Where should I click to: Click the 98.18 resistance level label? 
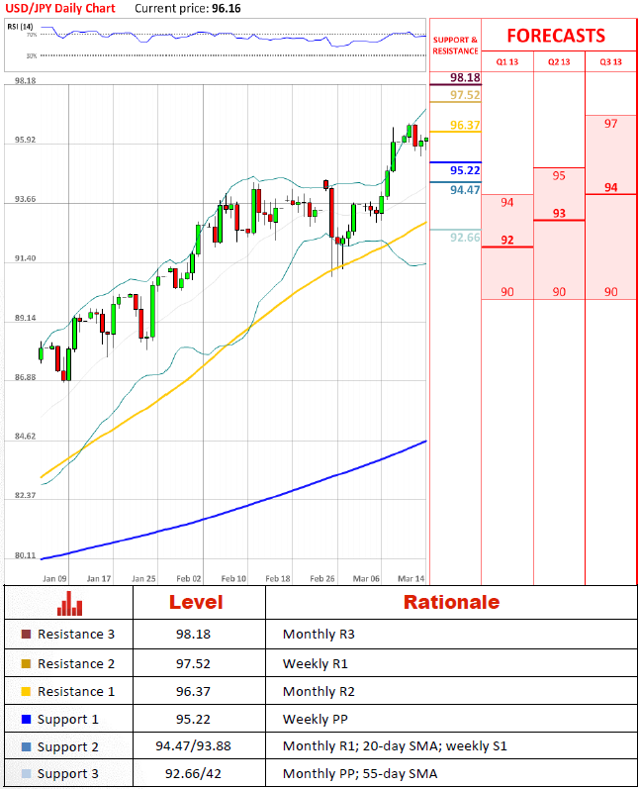[x=465, y=77]
